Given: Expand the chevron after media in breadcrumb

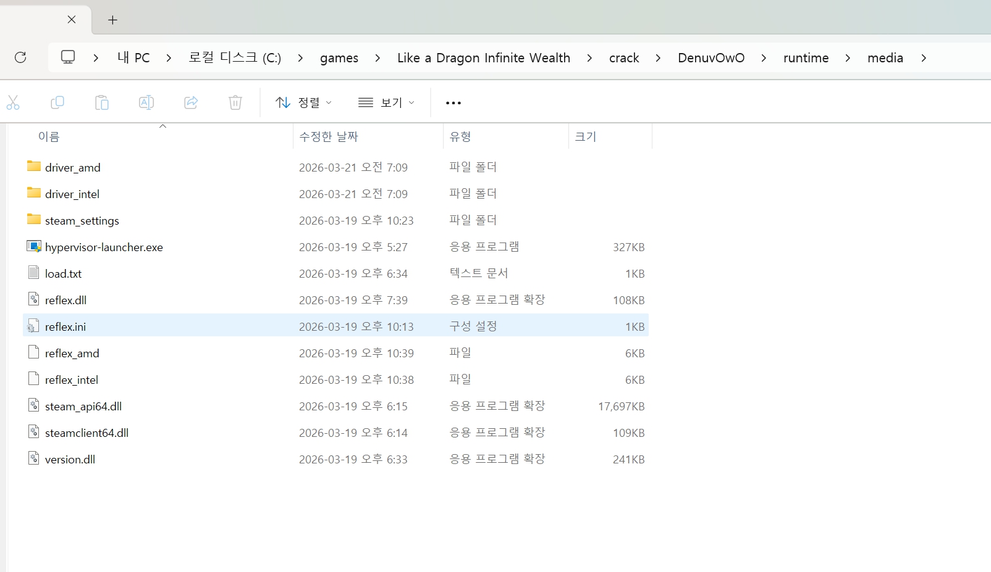Looking at the screenshot, I should click(924, 58).
